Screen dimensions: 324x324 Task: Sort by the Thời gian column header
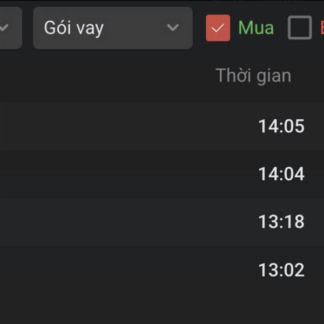point(253,76)
